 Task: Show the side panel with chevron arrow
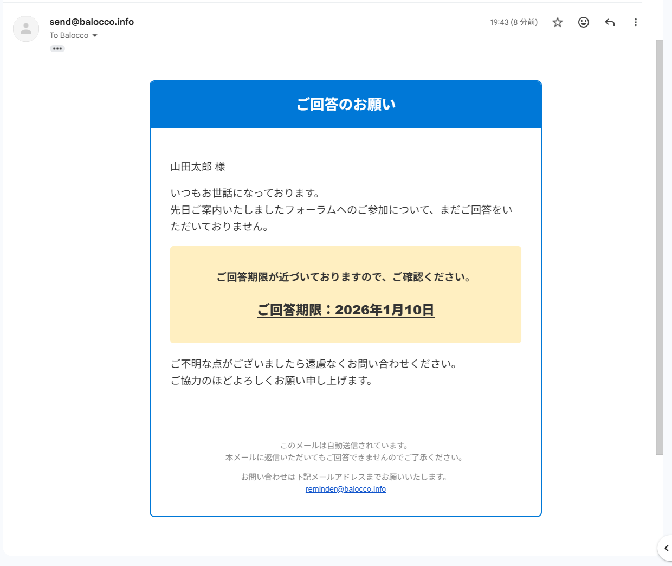666,548
